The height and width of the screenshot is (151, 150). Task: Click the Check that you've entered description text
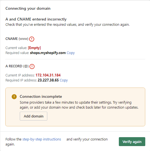tap(67, 25)
